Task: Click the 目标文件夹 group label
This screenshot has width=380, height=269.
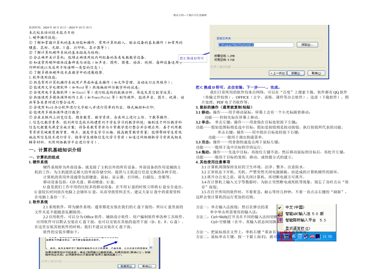Action: (x=224, y=38)
